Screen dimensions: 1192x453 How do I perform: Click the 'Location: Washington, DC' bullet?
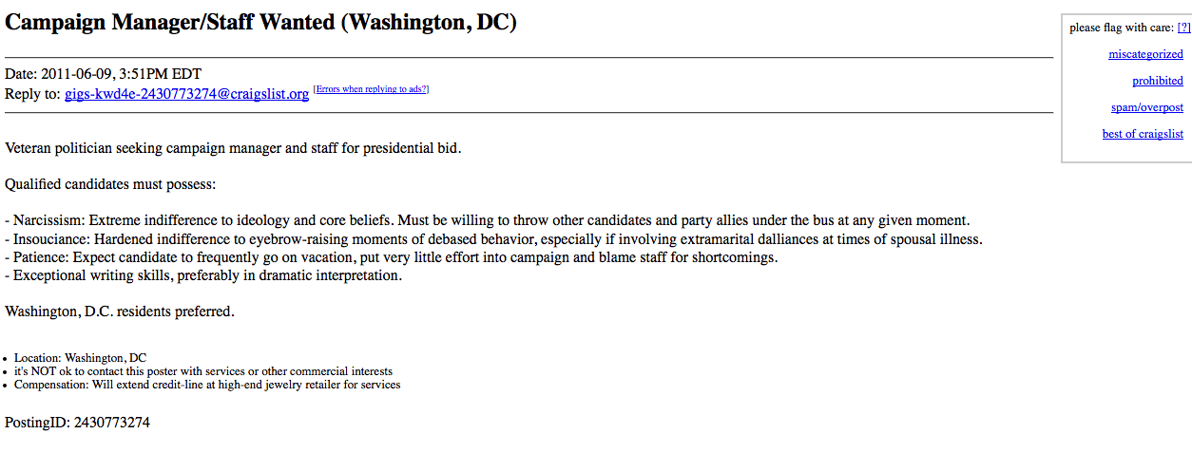click(80, 358)
